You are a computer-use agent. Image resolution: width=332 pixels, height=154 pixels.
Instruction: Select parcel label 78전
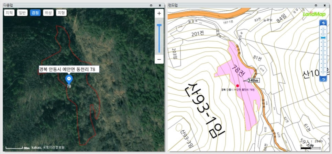pyautogui.click(x=239, y=71)
